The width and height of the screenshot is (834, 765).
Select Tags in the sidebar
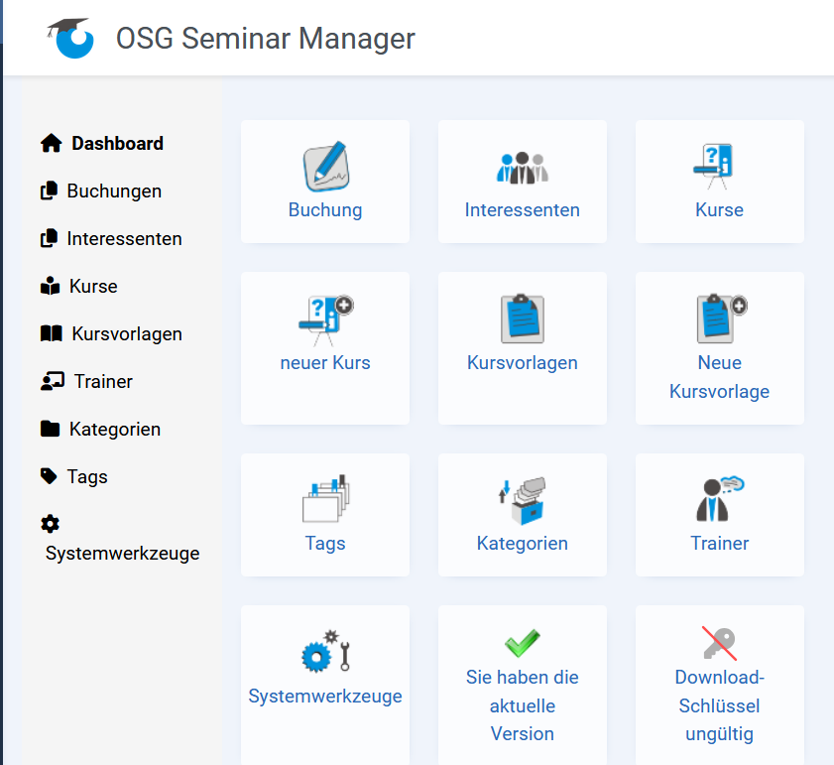pos(83,476)
